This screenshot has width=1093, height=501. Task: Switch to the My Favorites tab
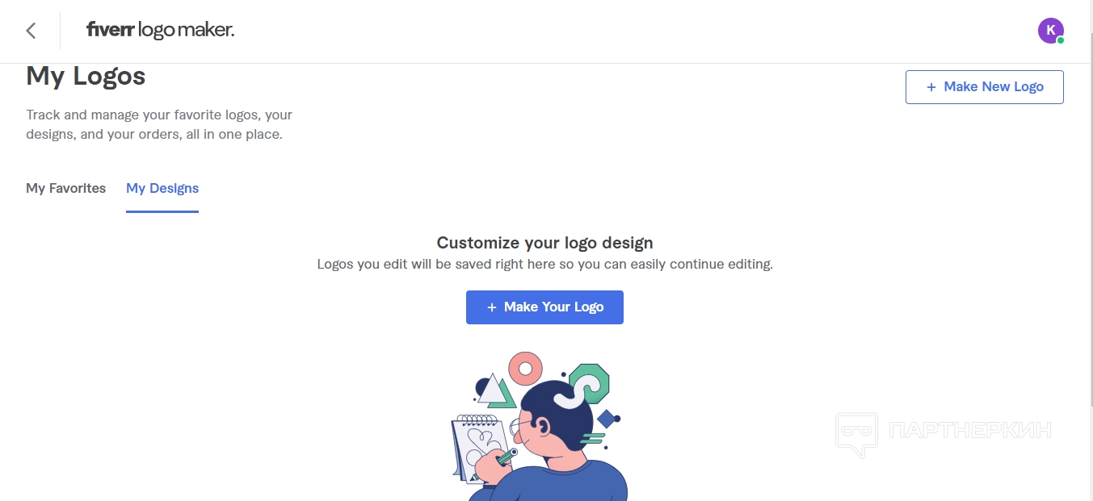click(x=65, y=188)
